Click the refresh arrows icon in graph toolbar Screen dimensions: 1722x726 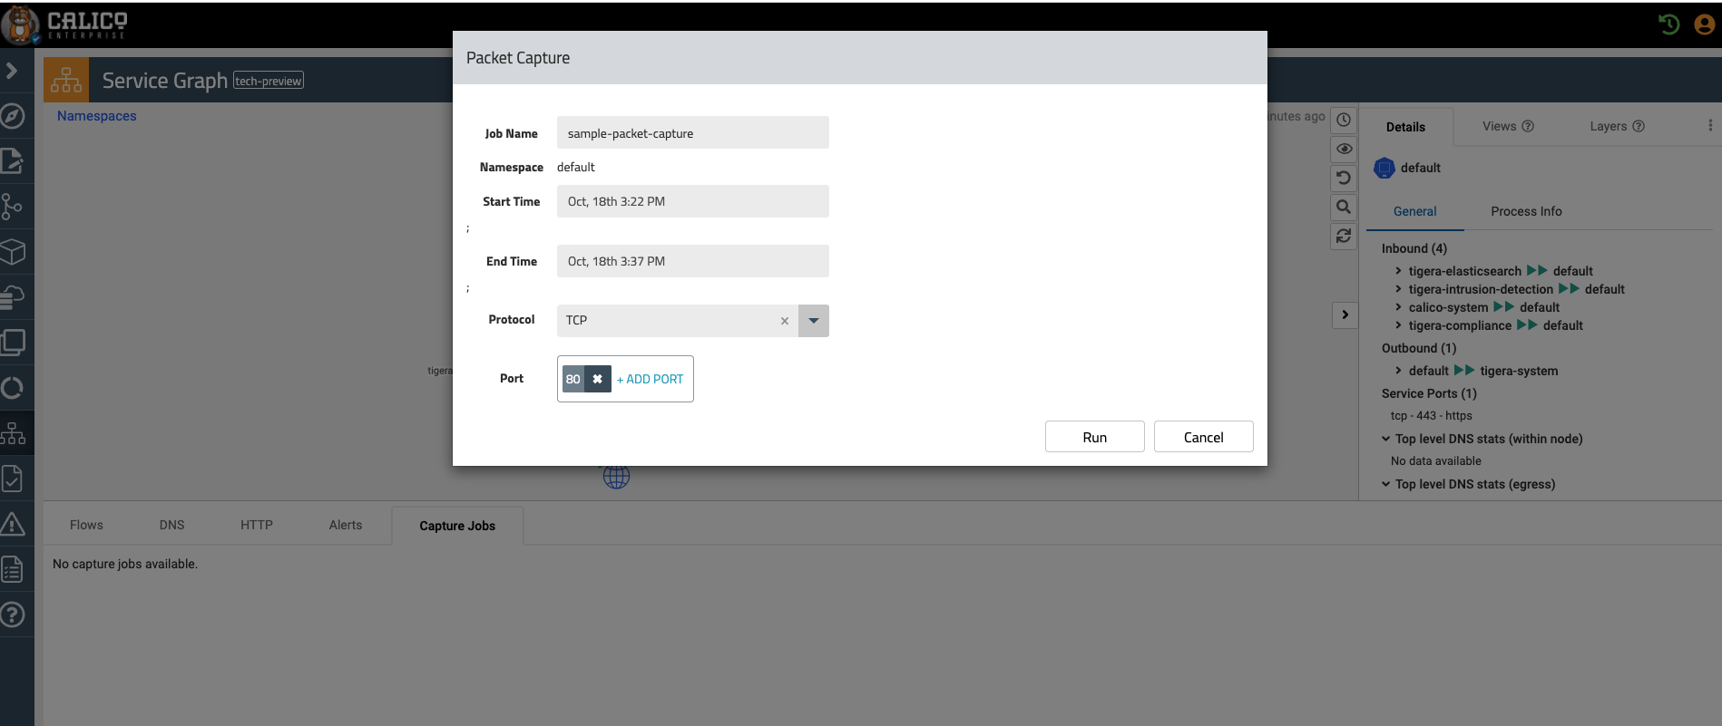click(x=1344, y=236)
